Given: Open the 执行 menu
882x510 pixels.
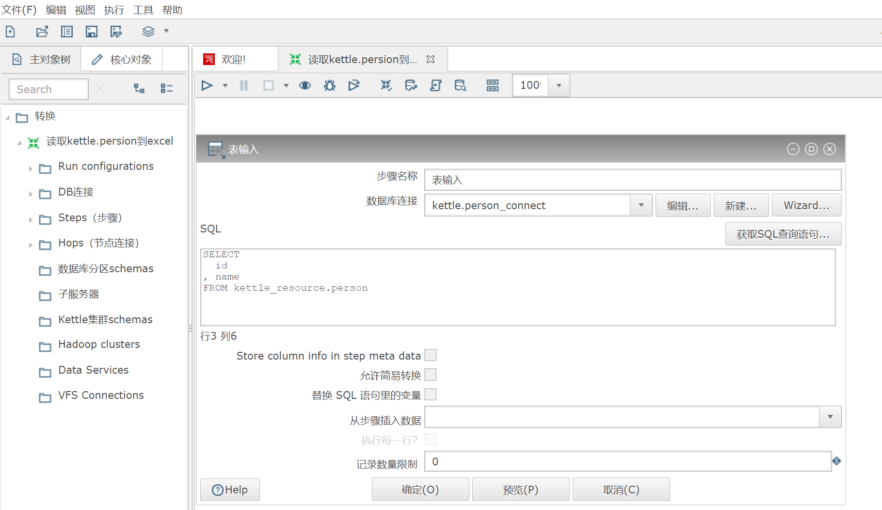Looking at the screenshot, I should (x=114, y=10).
